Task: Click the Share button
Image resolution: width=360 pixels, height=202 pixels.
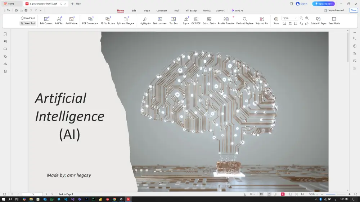Action: [x=354, y=10]
